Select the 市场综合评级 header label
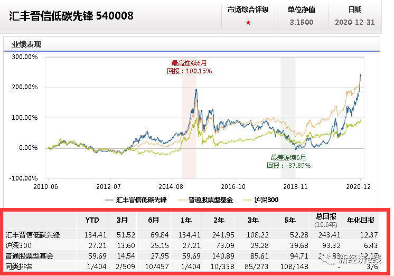Viewport: 394px width, 276px height. point(248,10)
